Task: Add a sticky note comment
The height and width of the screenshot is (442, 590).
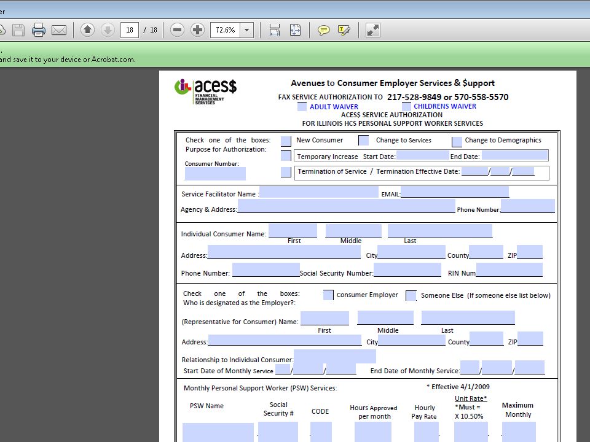Action: [324, 30]
